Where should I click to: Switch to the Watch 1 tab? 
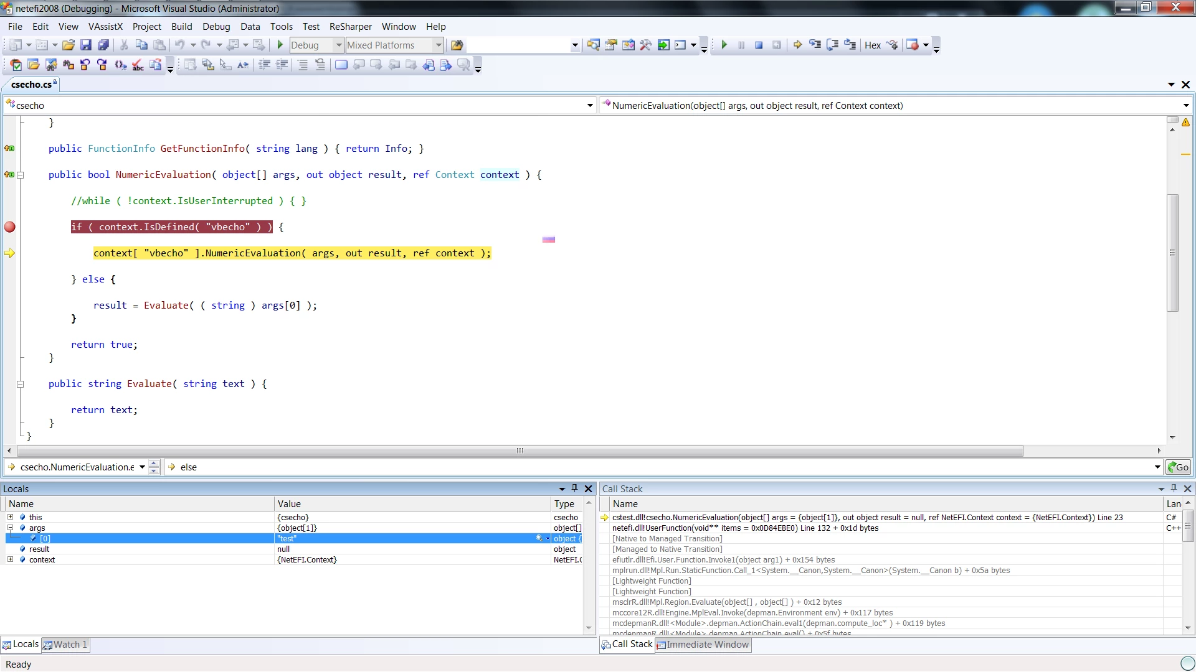click(x=65, y=645)
